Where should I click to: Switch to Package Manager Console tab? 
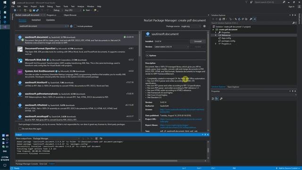[26, 164]
